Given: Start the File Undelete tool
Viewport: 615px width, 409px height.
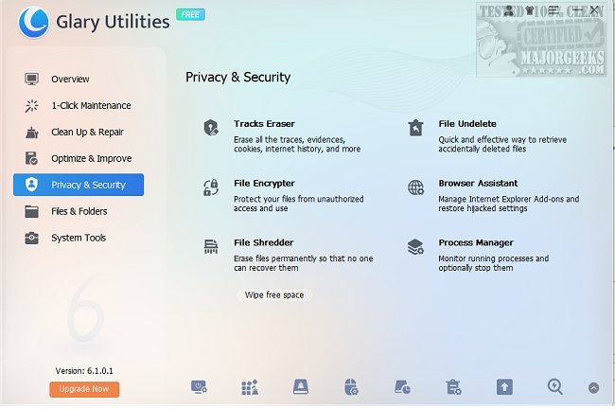Looking at the screenshot, I should point(466,124).
